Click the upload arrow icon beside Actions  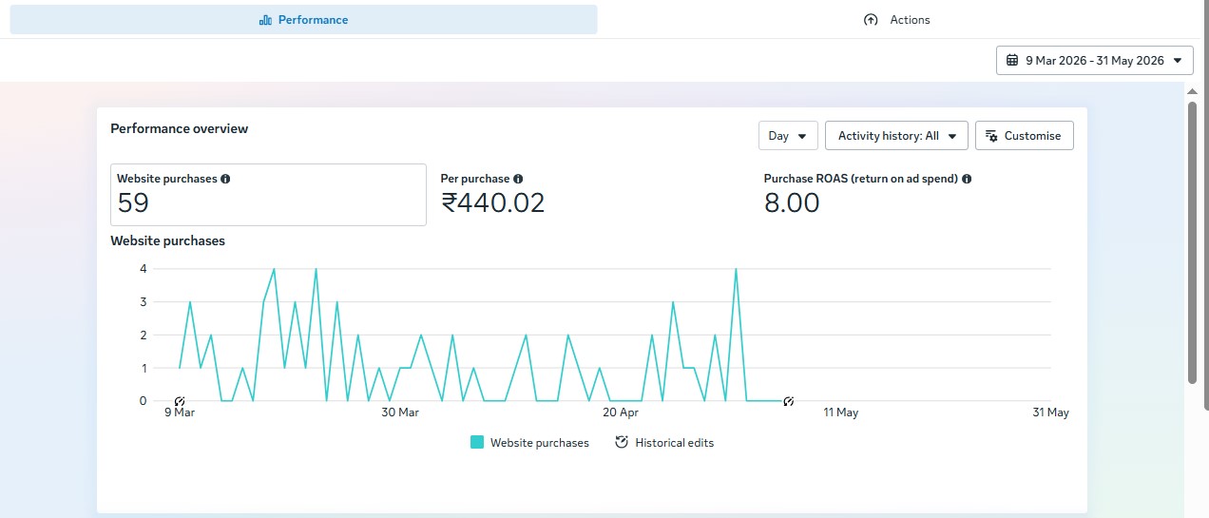pos(871,20)
